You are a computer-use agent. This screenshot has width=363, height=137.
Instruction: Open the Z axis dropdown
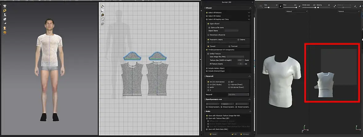tap(242, 104)
